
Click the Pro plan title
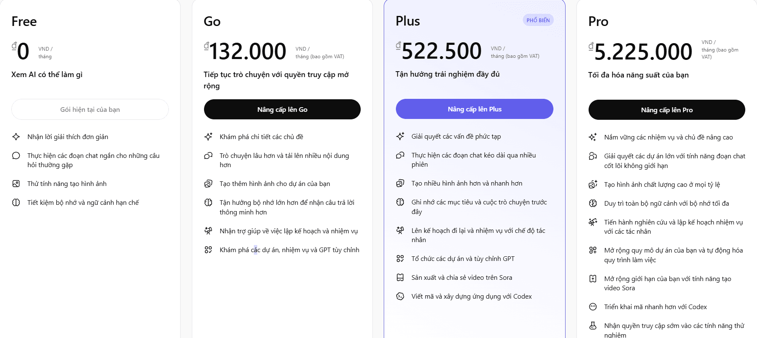pyautogui.click(x=598, y=21)
